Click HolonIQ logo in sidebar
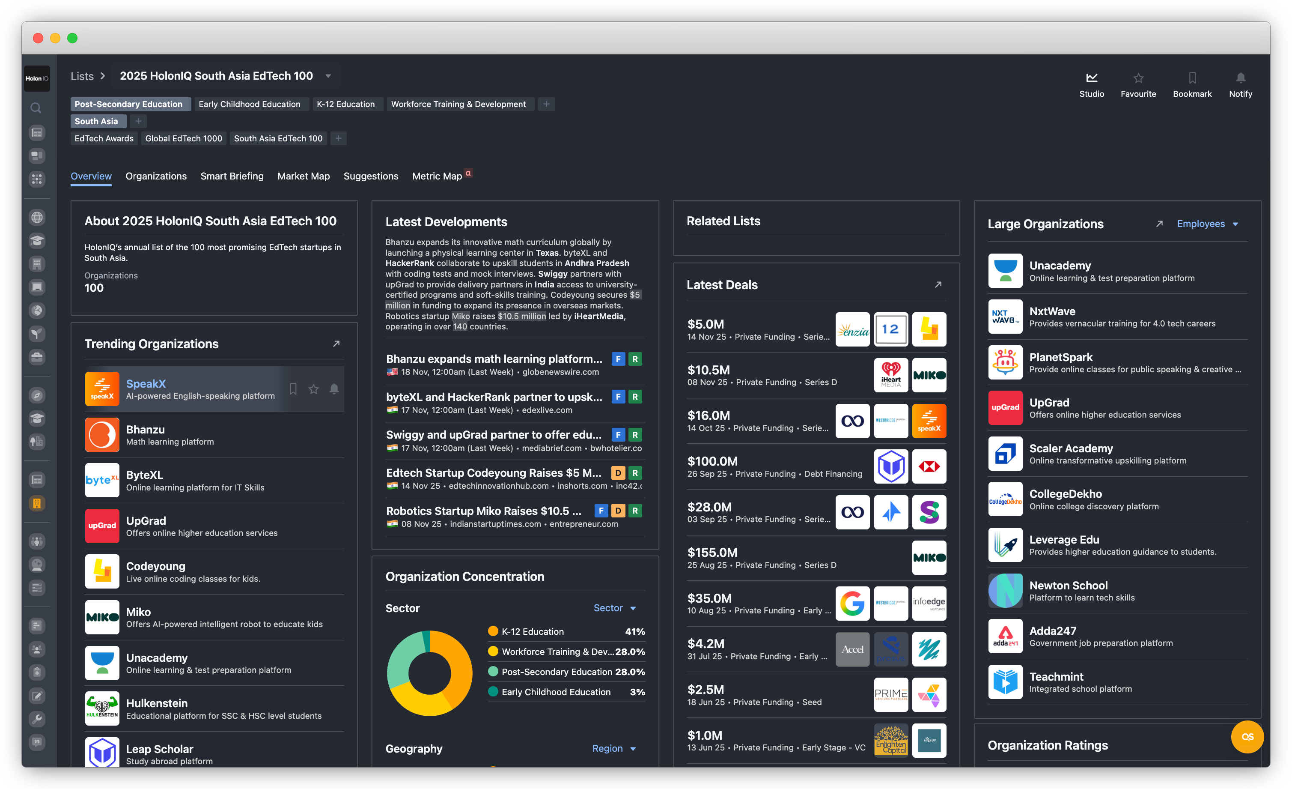The image size is (1292, 789). click(37, 78)
